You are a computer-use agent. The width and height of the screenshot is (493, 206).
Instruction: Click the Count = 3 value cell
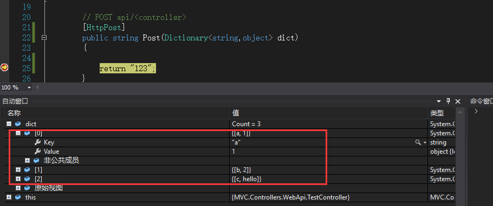pos(328,124)
